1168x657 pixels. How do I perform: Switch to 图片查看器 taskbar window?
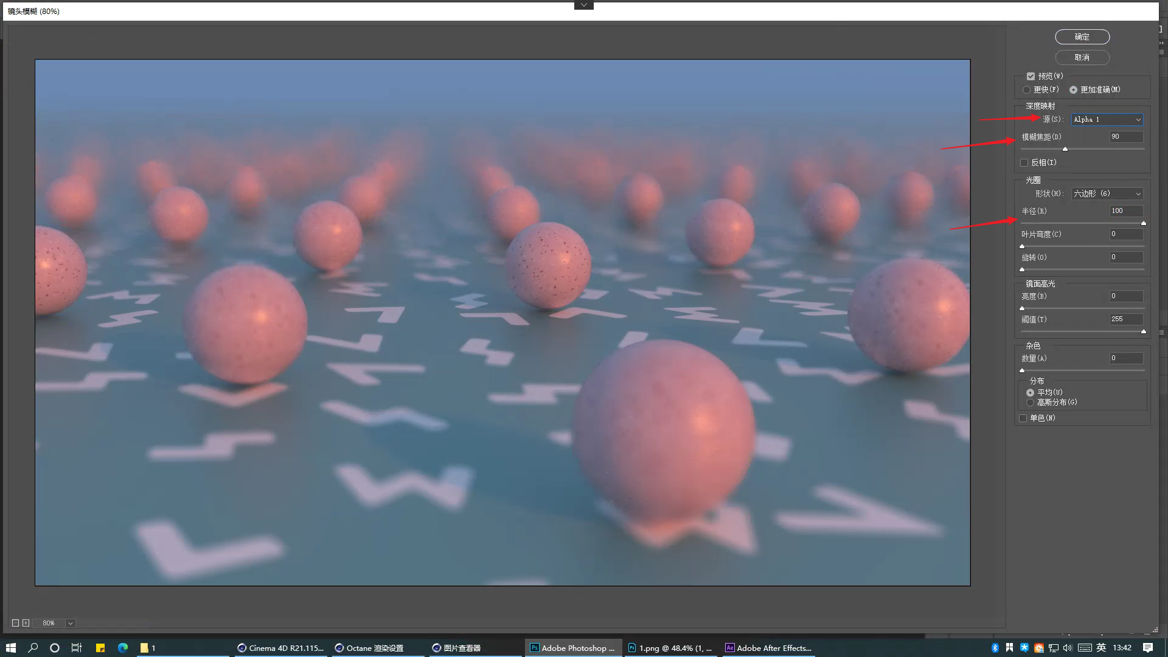474,648
